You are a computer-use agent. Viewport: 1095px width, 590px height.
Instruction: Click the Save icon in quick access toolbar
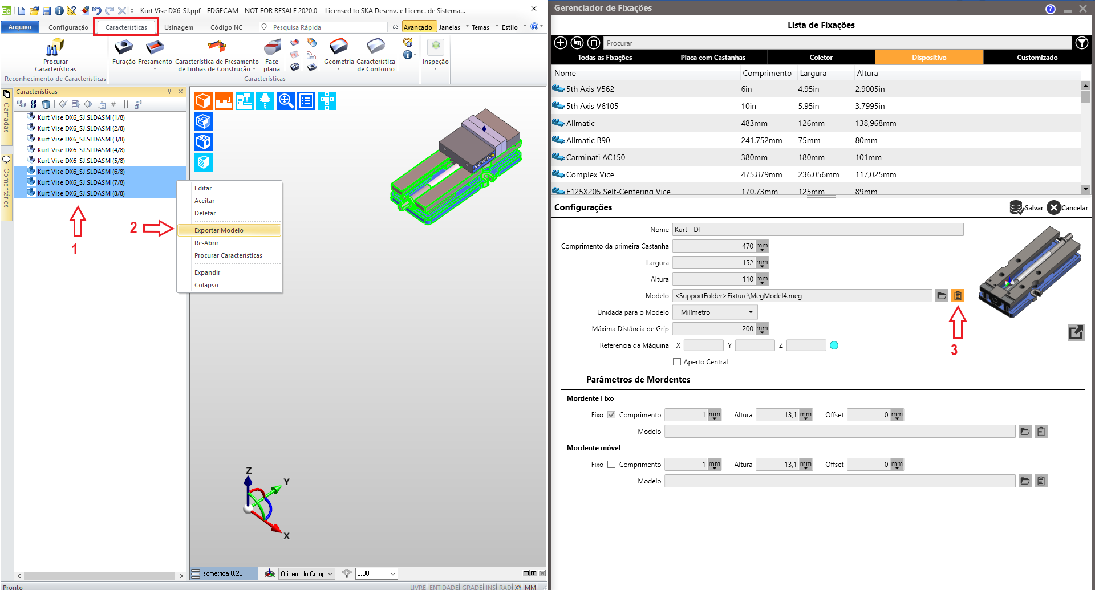pos(47,10)
